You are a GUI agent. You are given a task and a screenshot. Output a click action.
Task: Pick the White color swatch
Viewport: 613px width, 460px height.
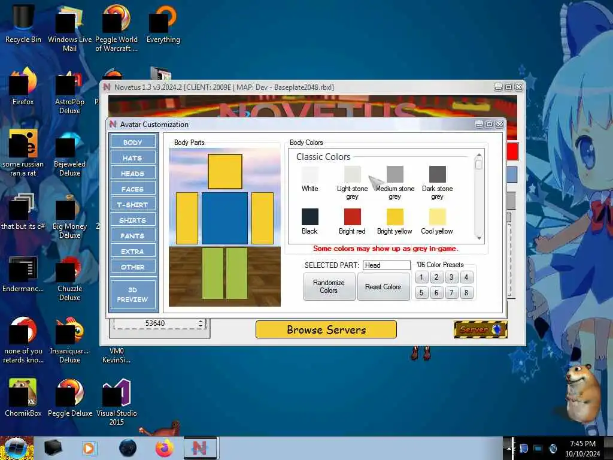tap(310, 174)
